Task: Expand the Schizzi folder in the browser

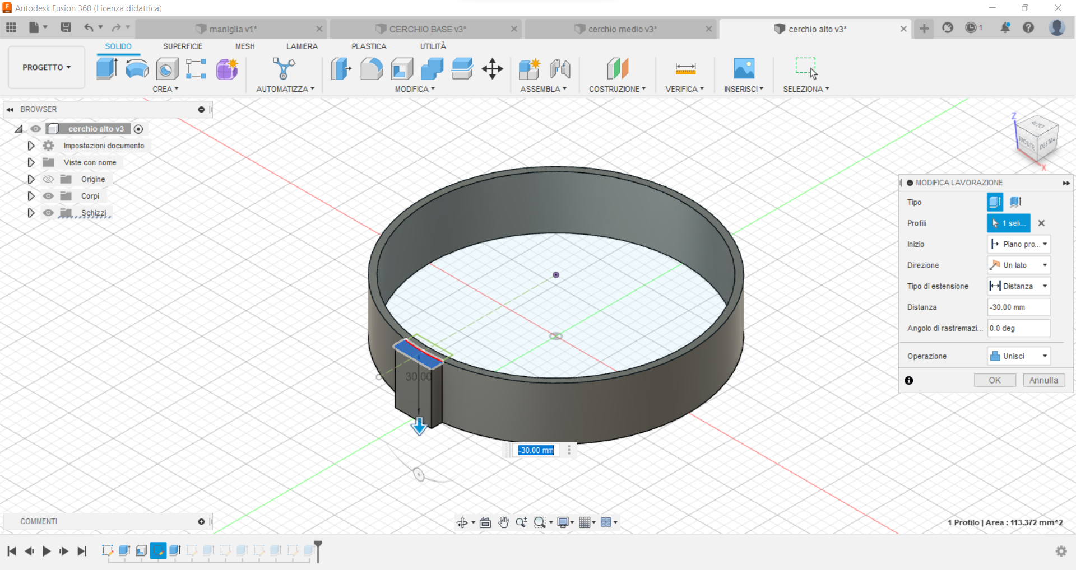Action: click(x=31, y=213)
